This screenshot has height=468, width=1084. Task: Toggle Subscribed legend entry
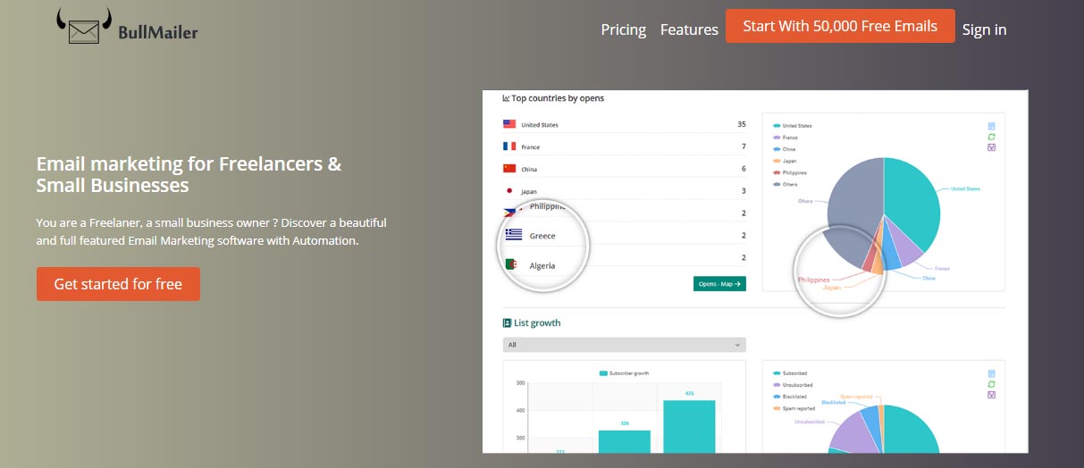point(790,373)
